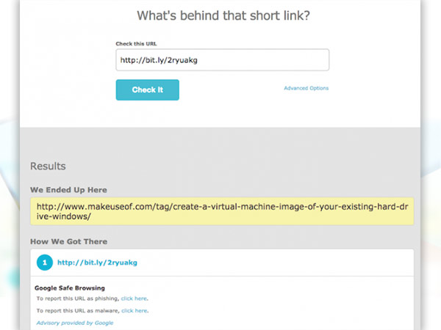Image resolution: width=441 pixels, height=330 pixels.
Task: Click the Google Safe Browsing heading
Action: pos(70,288)
